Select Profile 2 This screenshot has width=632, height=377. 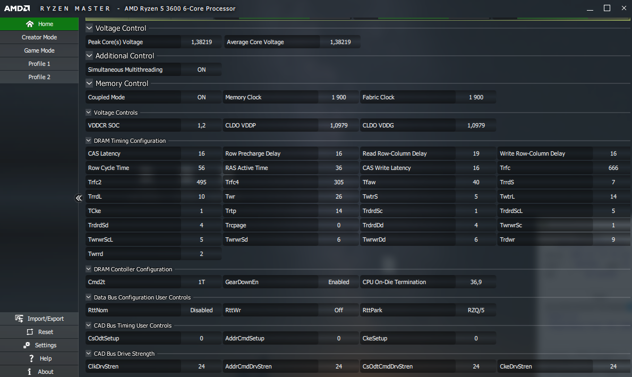tap(39, 77)
